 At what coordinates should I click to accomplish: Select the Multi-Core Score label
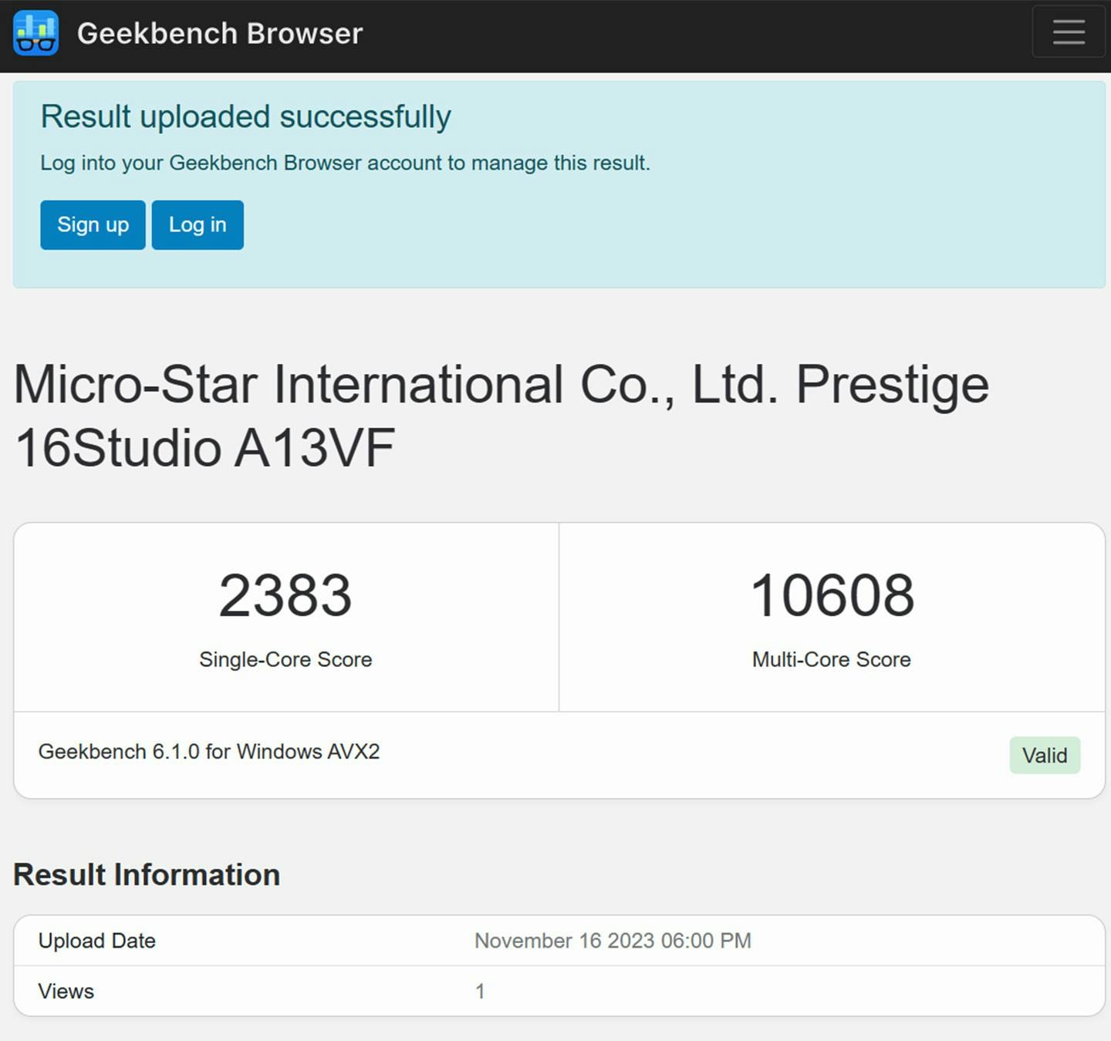coord(831,659)
